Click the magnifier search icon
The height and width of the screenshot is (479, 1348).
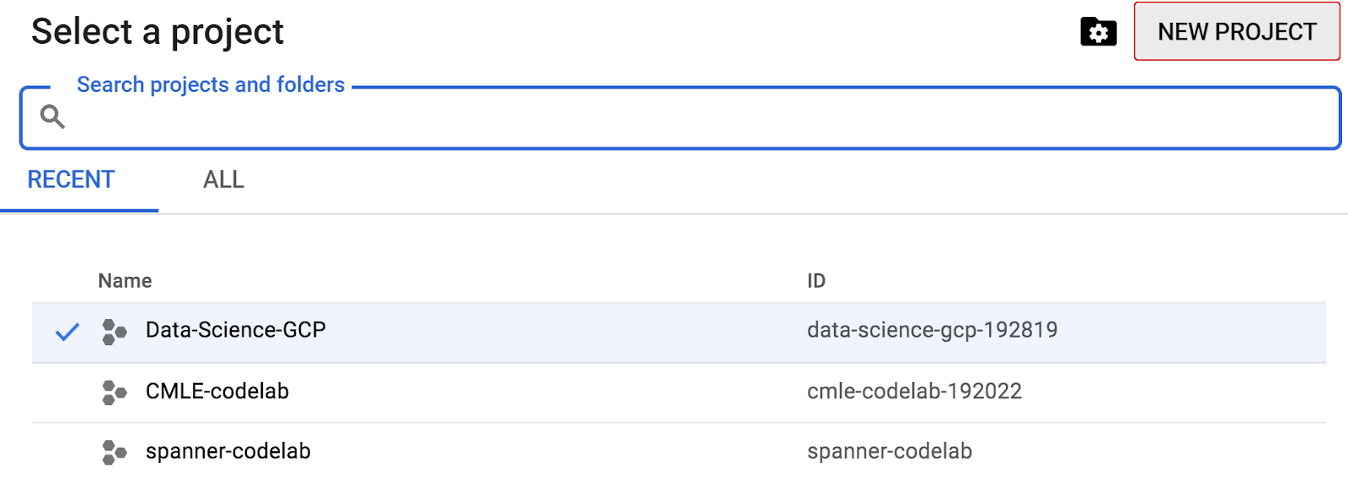click(x=52, y=116)
